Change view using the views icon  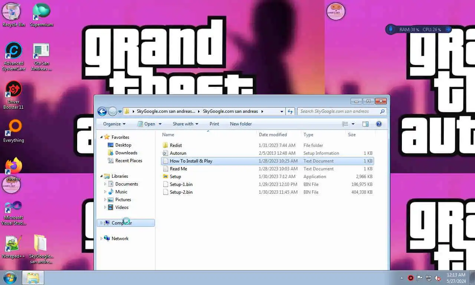point(345,124)
